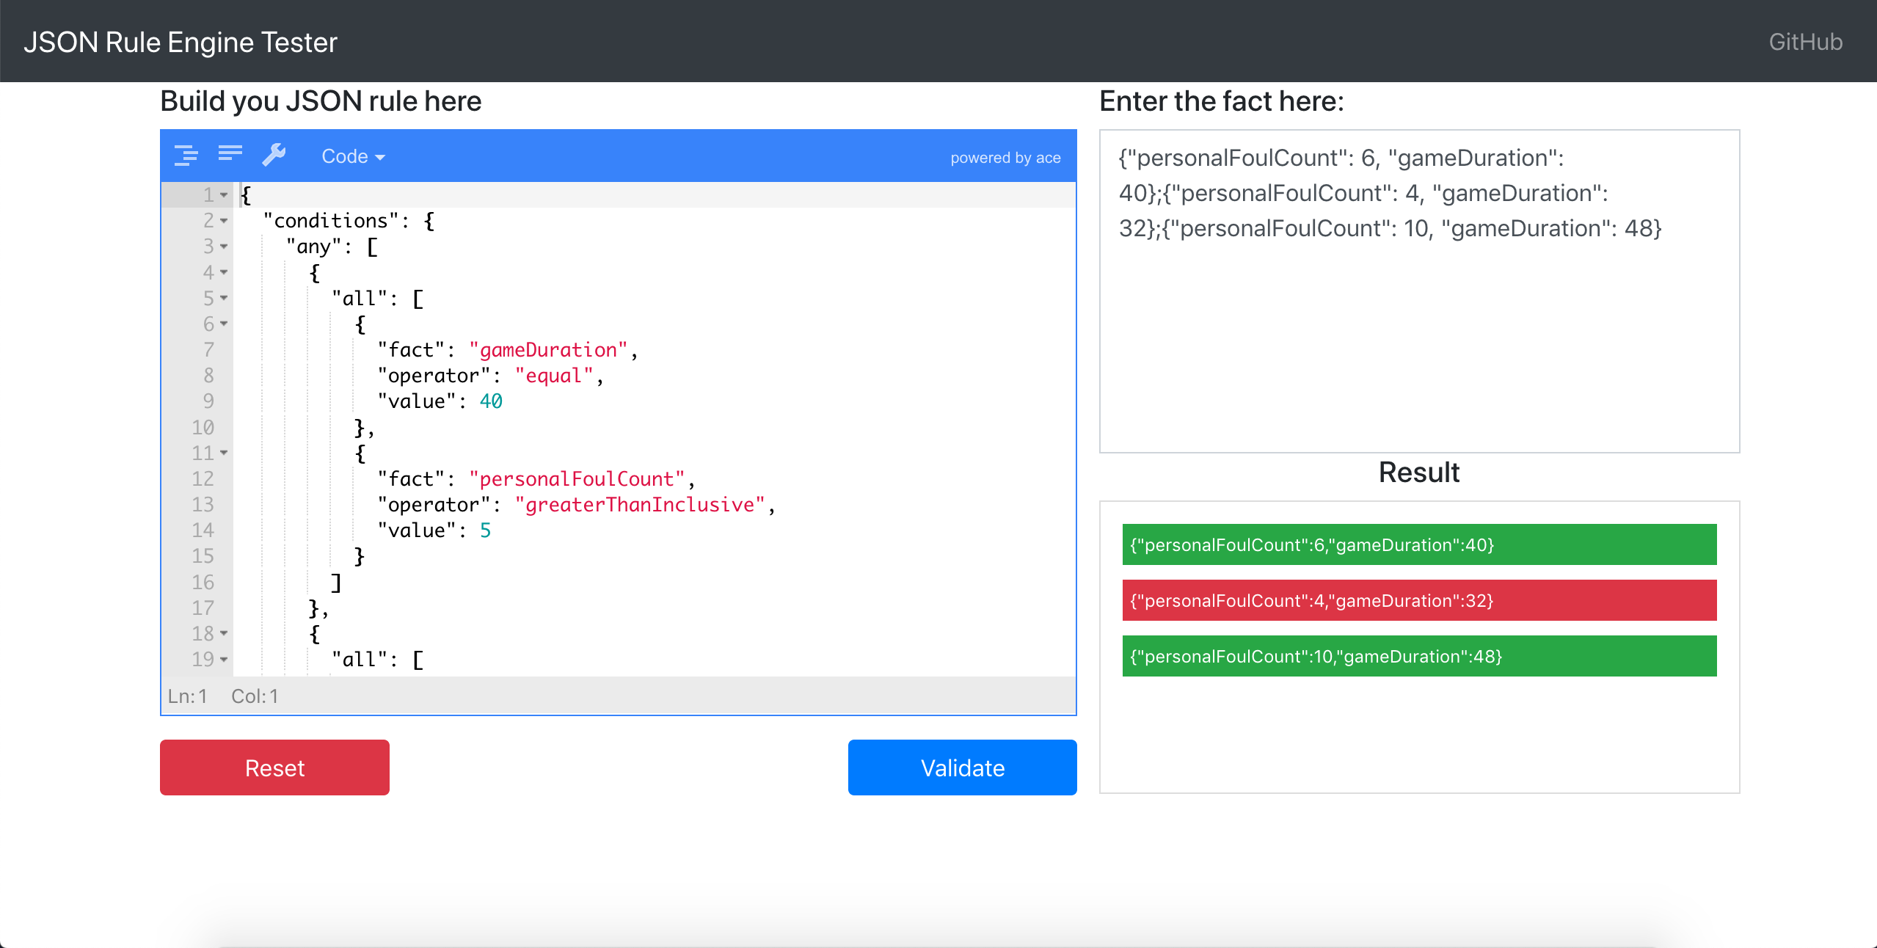Toggle the collapse indicator on line 3

click(x=221, y=246)
